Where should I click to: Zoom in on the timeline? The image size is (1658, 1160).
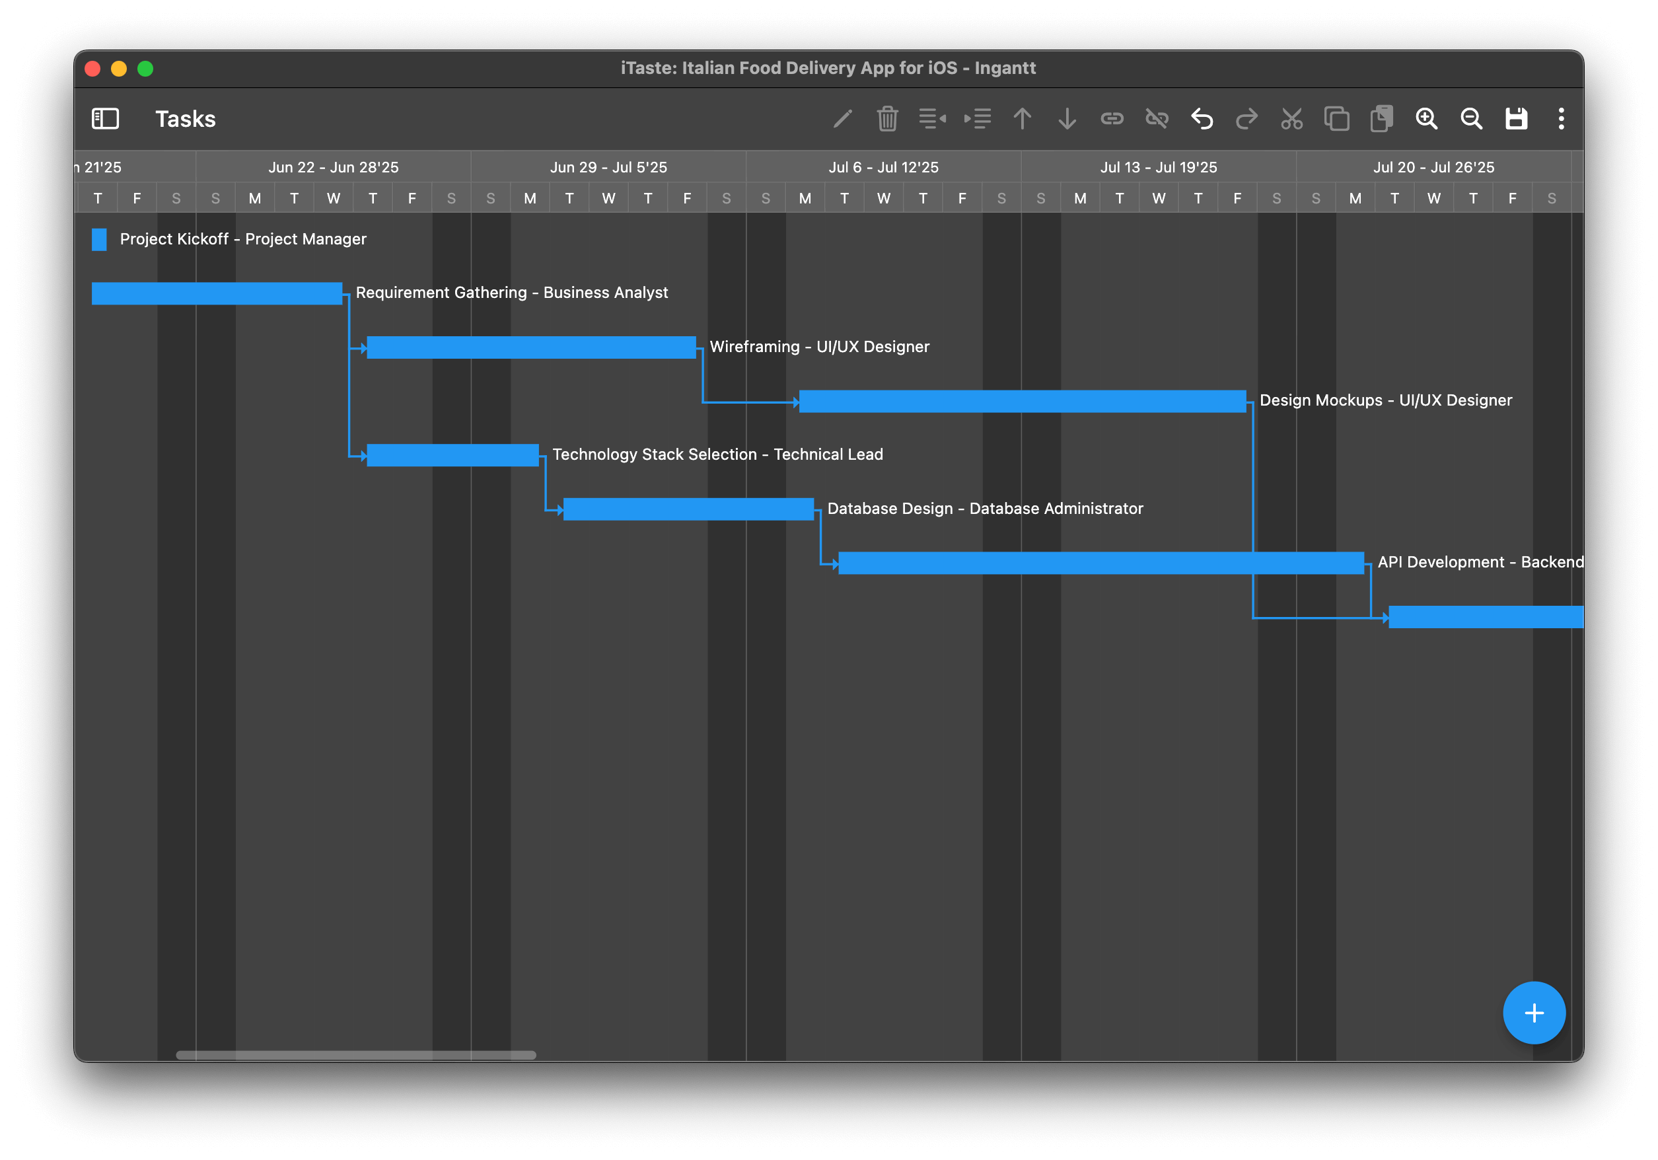(1426, 118)
